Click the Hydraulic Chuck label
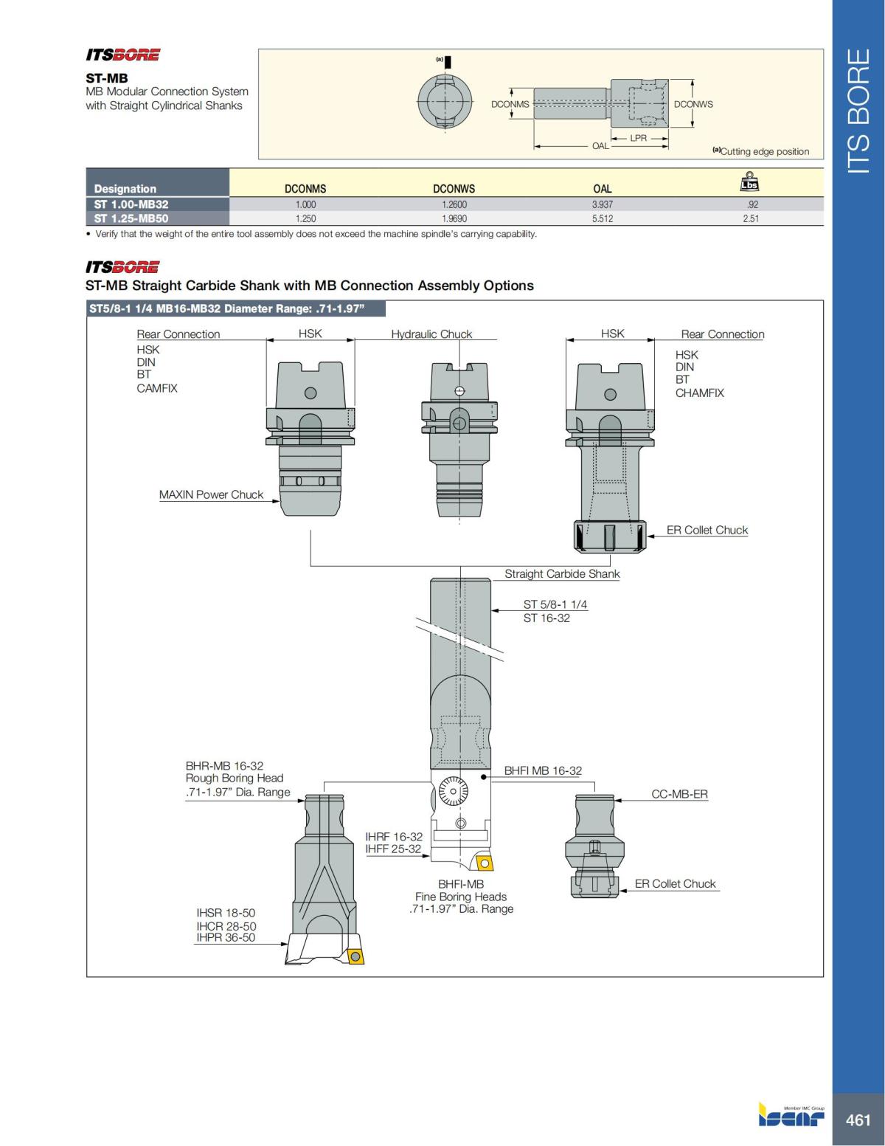This screenshot has height=1146, width=885. tap(431, 334)
